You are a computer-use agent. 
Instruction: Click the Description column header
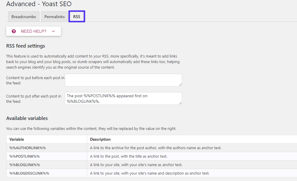100,139
